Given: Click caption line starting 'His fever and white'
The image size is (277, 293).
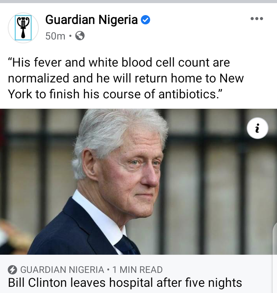Looking at the screenshot, I should click(119, 62).
